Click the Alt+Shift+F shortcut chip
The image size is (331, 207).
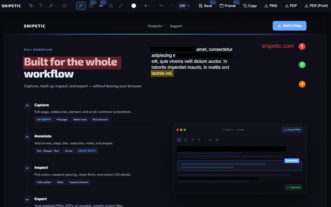[44, 120]
